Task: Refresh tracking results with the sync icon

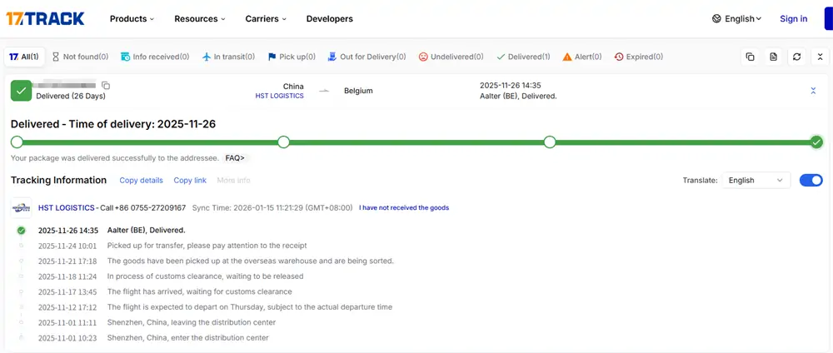Action: tap(796, 57)
